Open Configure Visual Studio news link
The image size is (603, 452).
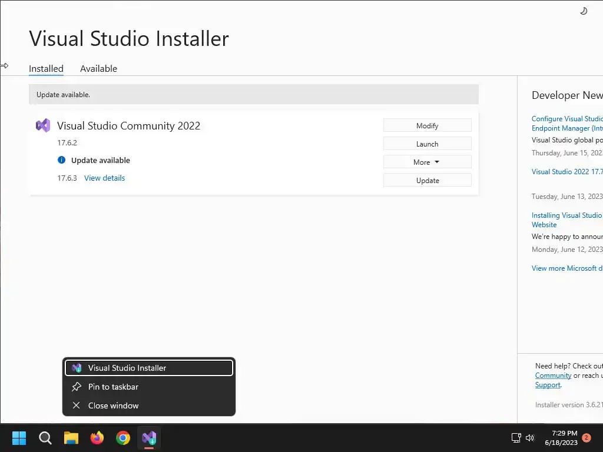567,124
